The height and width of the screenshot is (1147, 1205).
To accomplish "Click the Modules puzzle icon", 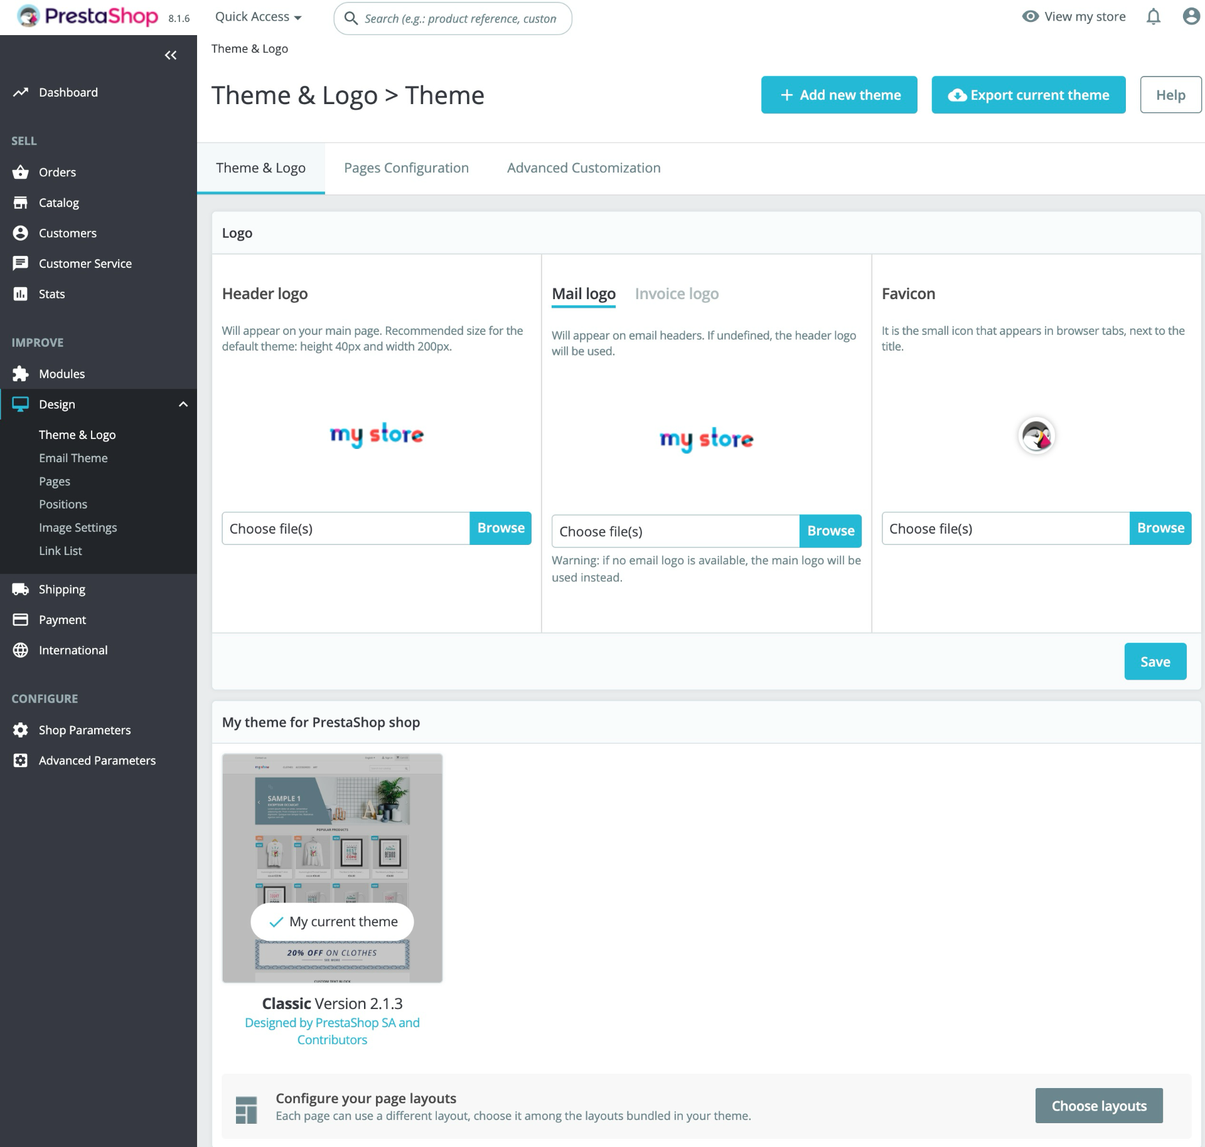I will point(21,374).
